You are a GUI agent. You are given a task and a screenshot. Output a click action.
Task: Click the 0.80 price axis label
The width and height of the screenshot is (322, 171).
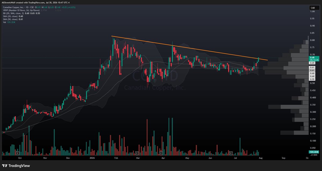[x=312, y=40]
